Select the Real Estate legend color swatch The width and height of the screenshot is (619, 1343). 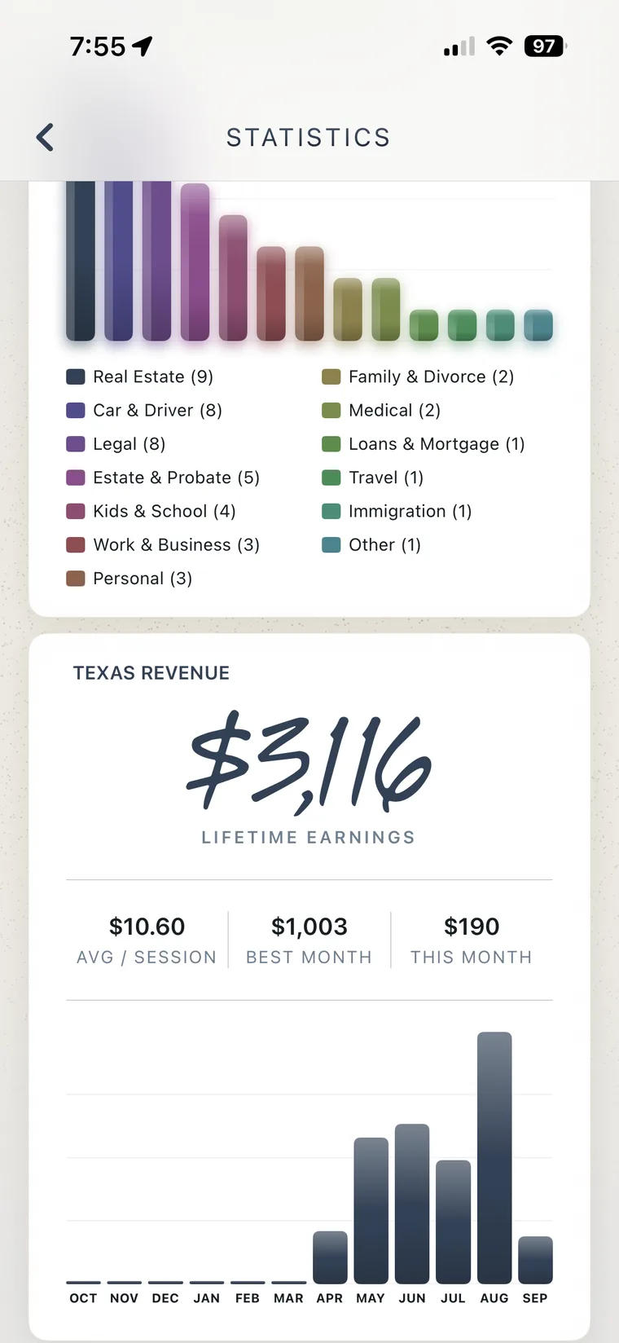click(76, 376)
